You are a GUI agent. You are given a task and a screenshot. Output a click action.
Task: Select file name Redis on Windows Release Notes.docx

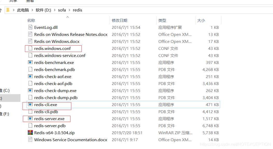(71, 34)
